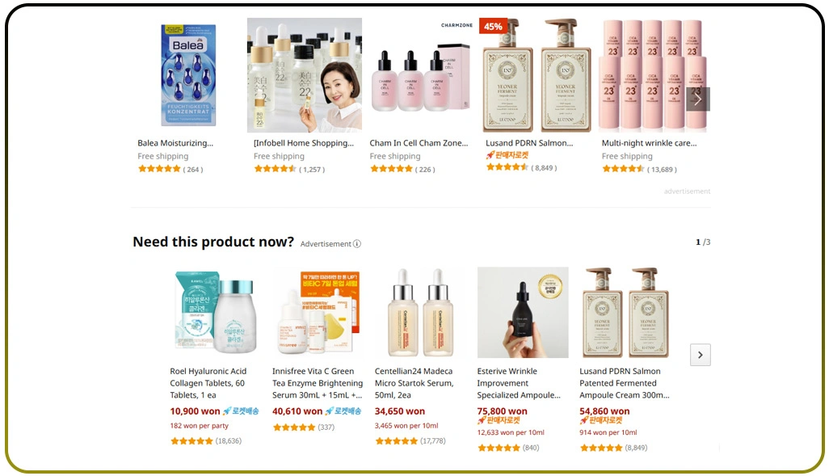Click star rating with 264 reviews
829x476 pixels.
click(x=159, y=169)
